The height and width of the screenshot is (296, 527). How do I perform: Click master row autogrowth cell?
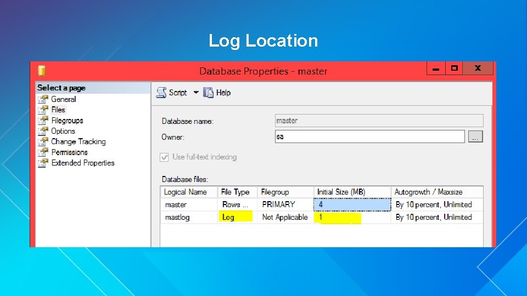pyautogui.click(x=437, y=204)
